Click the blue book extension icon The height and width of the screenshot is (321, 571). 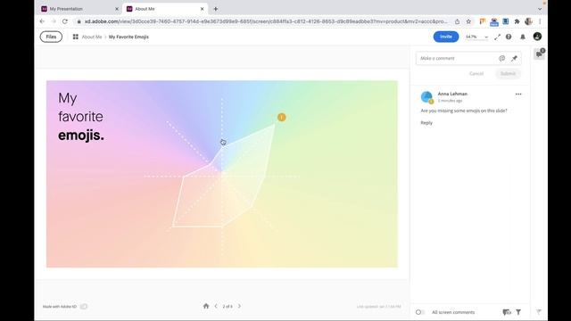(506, 21)
